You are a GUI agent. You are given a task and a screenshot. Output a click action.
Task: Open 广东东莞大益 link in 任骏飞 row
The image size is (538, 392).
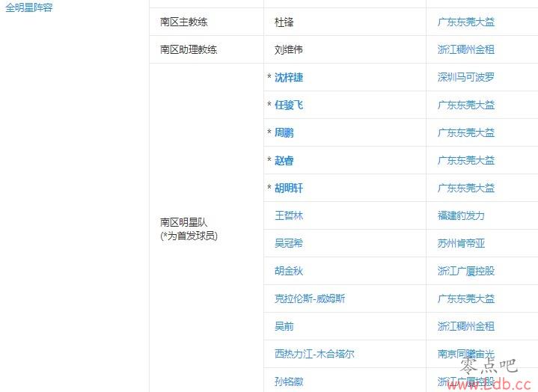pos(466,105)
